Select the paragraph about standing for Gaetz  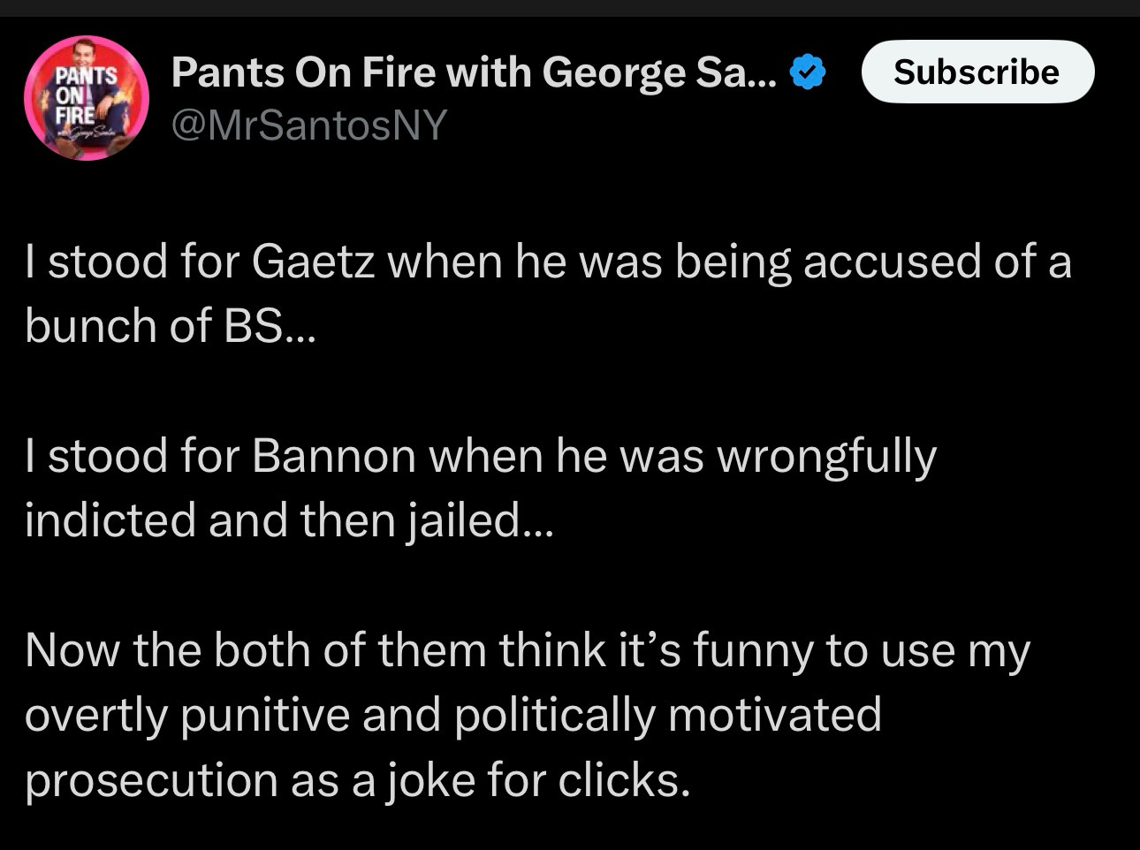[x=548, y=293]
